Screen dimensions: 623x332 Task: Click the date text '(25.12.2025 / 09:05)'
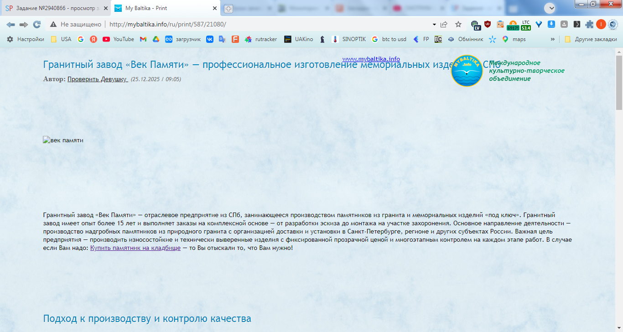[x=156, y=79]
